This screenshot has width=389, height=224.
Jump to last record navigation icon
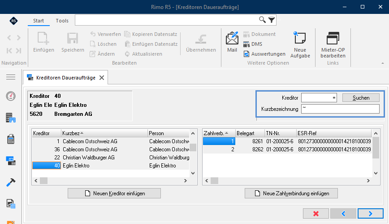tap(19, 51)
